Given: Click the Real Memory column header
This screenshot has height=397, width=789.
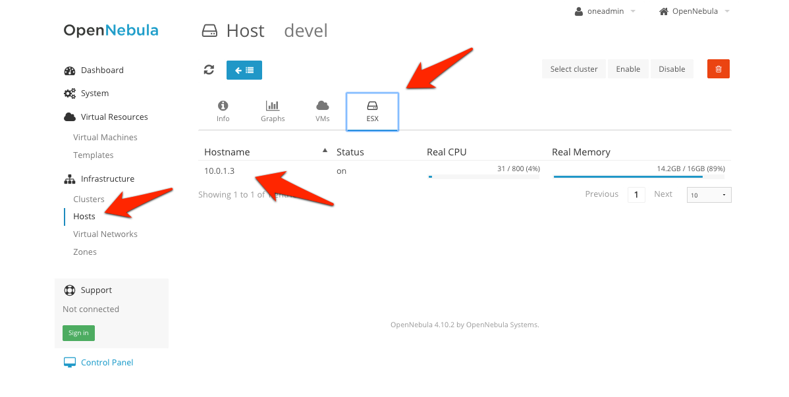Looking at the screenshot, I should click(581, 151).
